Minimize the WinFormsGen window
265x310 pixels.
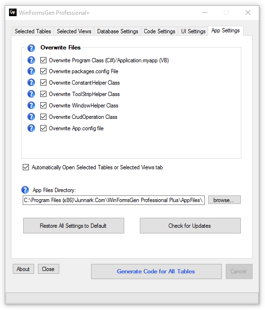pos(205,12)
